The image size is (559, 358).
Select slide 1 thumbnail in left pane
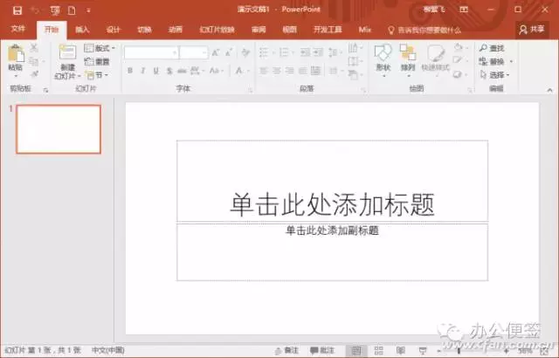click(59, 129)
